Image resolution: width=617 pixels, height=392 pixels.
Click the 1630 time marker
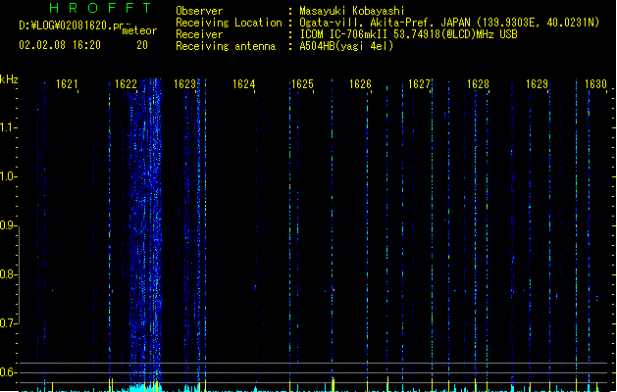point(595,84)
